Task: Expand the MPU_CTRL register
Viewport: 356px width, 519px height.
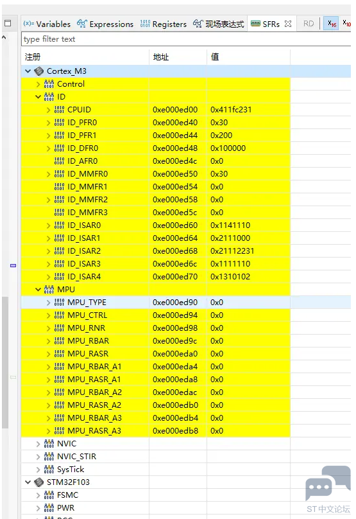Action: click(x=49, y=316)
